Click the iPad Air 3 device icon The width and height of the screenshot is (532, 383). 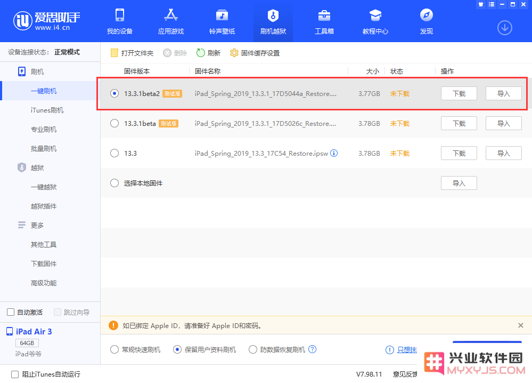coord(10,332)
